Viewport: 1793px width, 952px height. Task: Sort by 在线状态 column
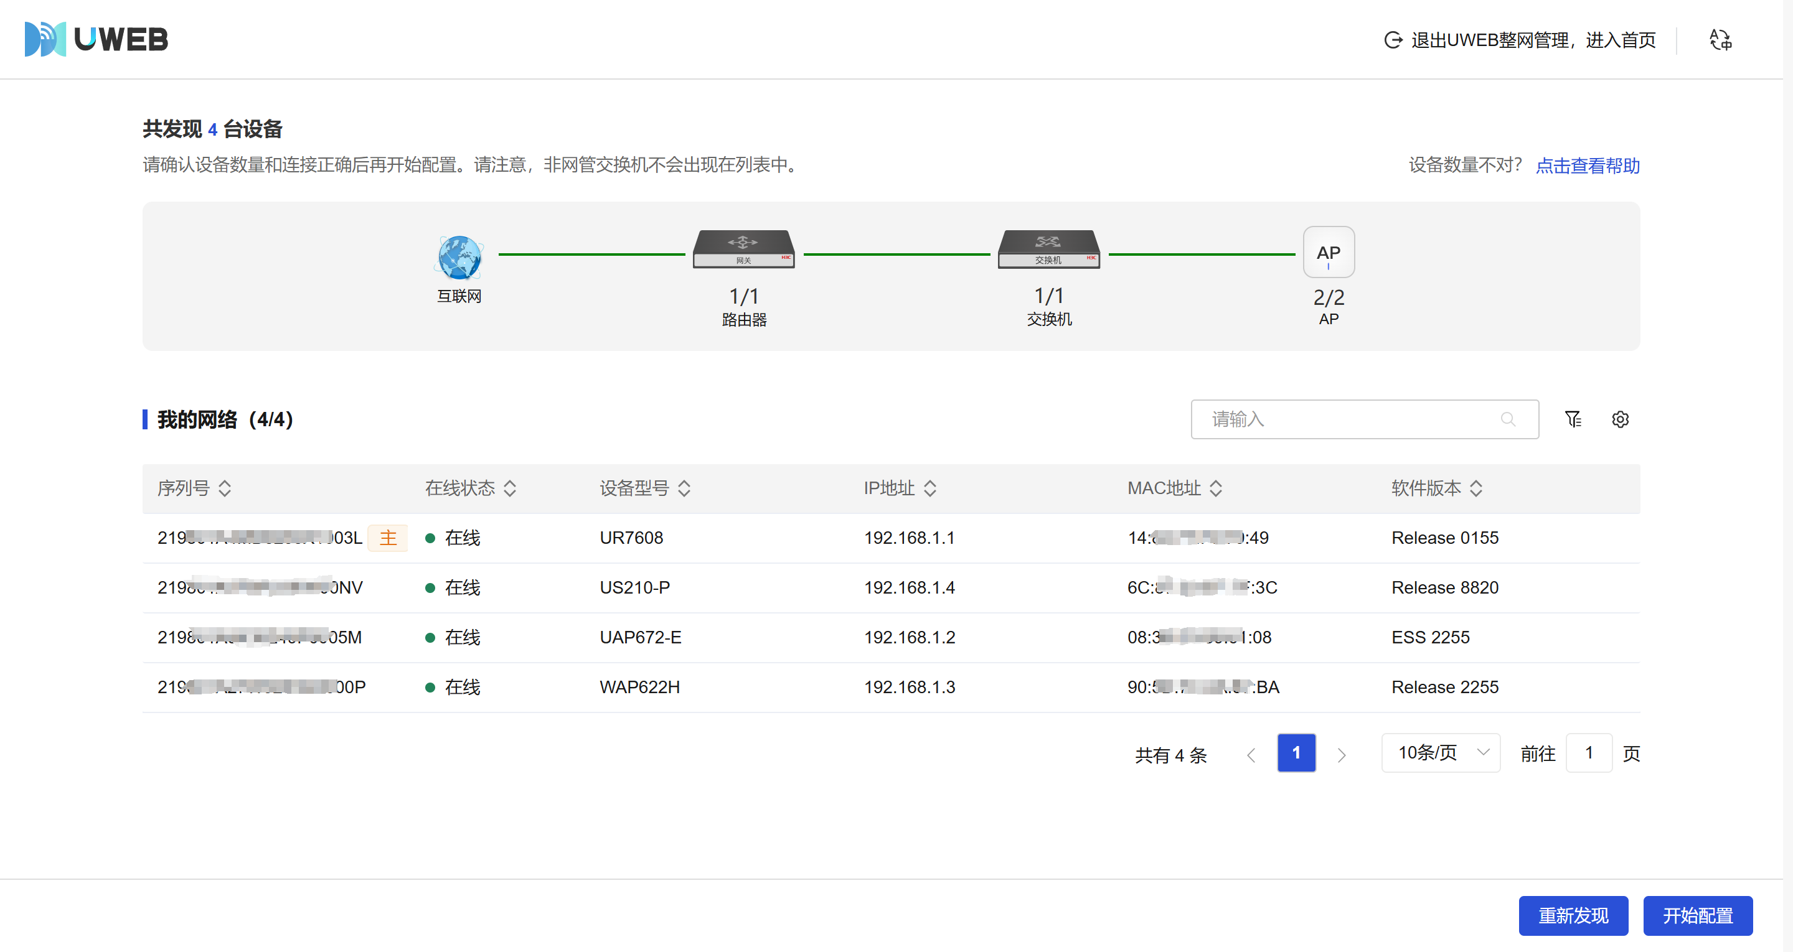pos(509,488)
